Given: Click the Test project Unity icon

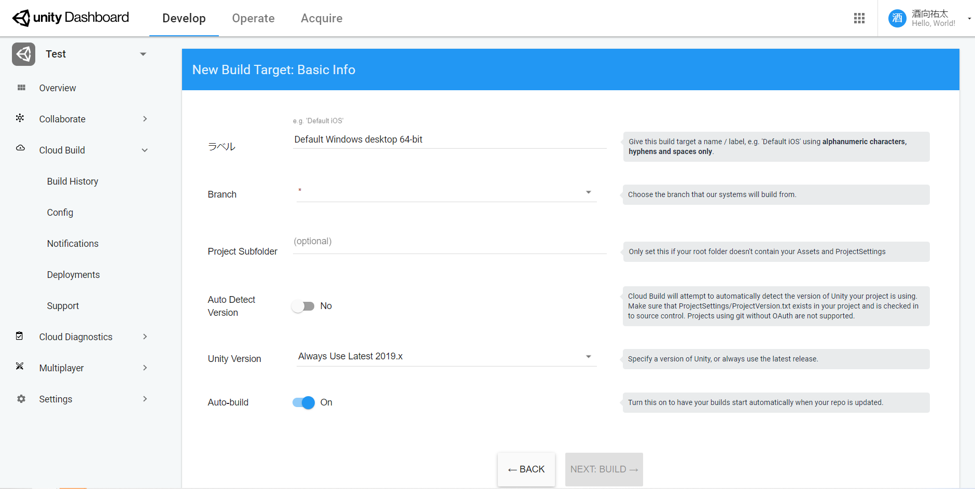Looking at the screenshot, I should pyautogui.click(x=23, y=54).
